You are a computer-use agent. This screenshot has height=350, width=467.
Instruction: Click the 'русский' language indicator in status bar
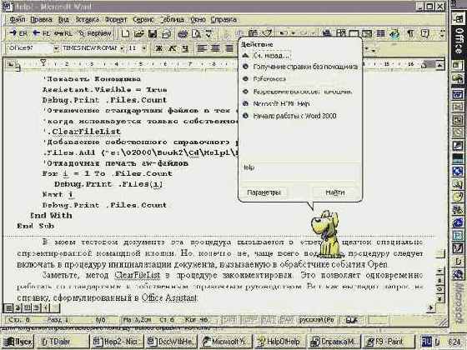click(317, 320)
